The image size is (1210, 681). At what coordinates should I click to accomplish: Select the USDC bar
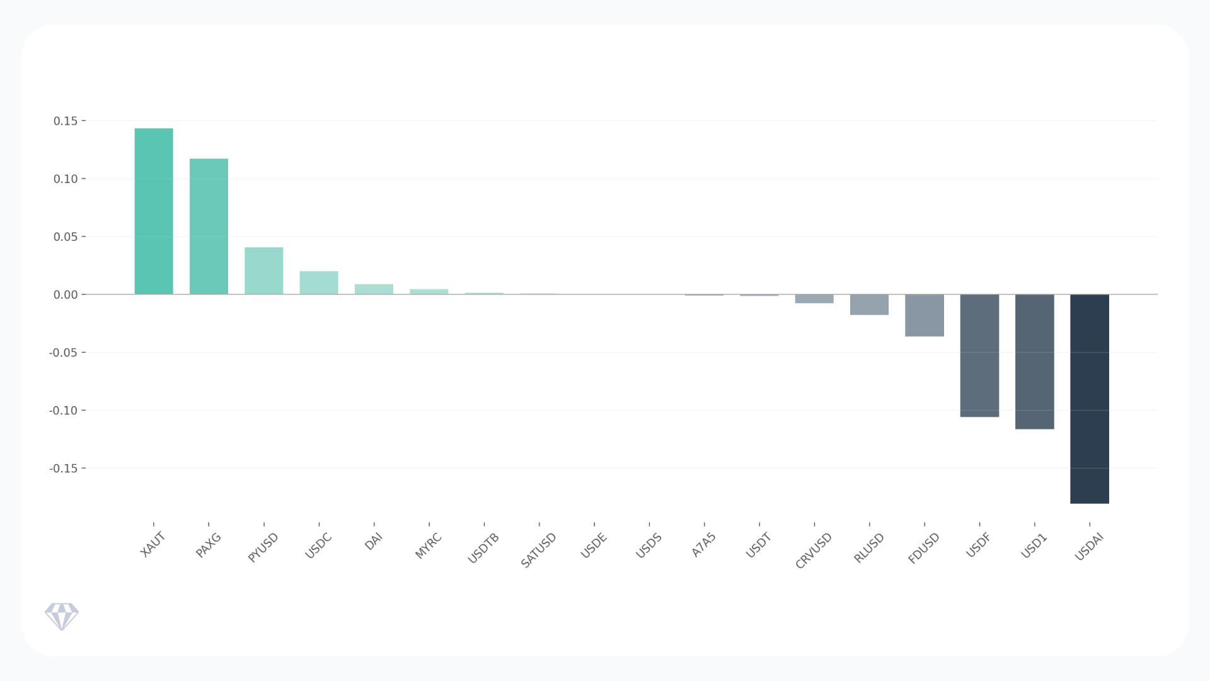coord(319,282)
